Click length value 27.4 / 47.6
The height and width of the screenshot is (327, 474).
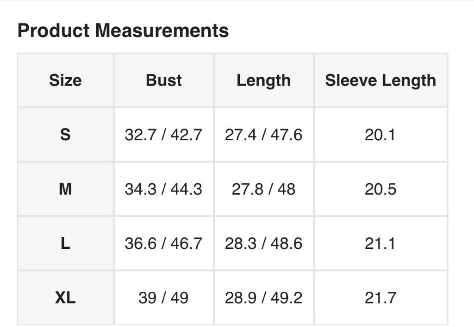[263, 135]
